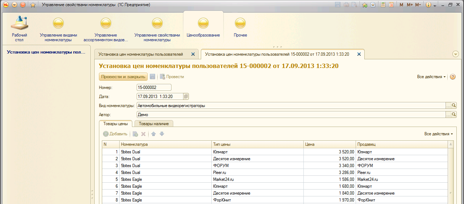
Task: Delete the selected row with the X icon
Action: [x=143, y=134]
